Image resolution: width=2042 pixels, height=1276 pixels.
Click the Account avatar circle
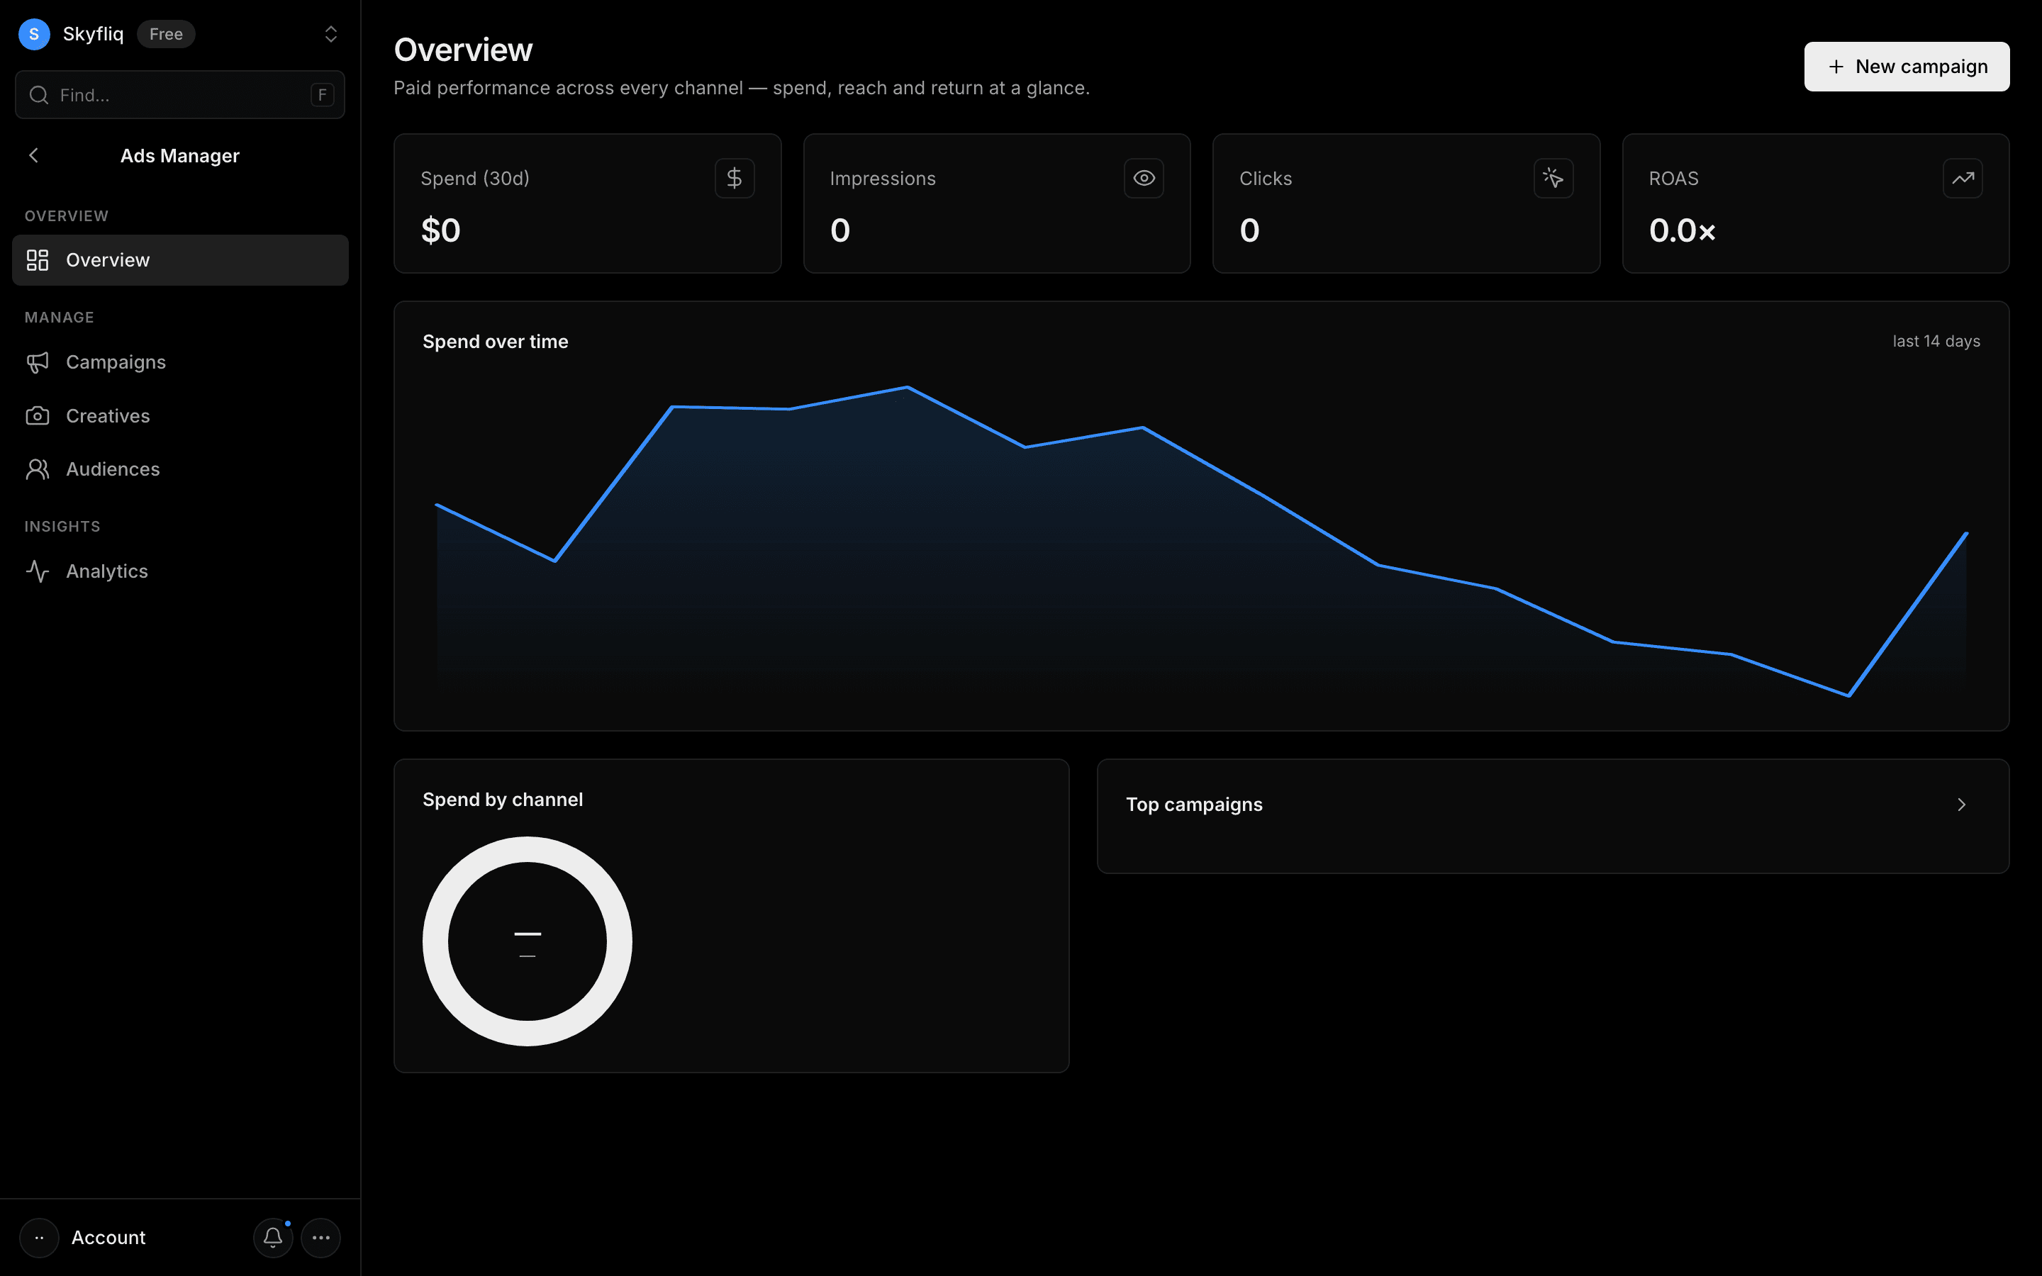click(39, 1238)
